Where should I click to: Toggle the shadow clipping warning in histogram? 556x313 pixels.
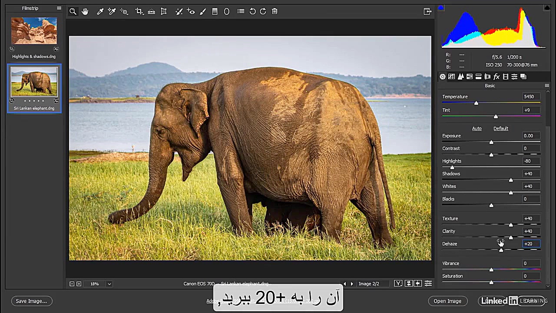pyautogui.click(x=441, y=7)
